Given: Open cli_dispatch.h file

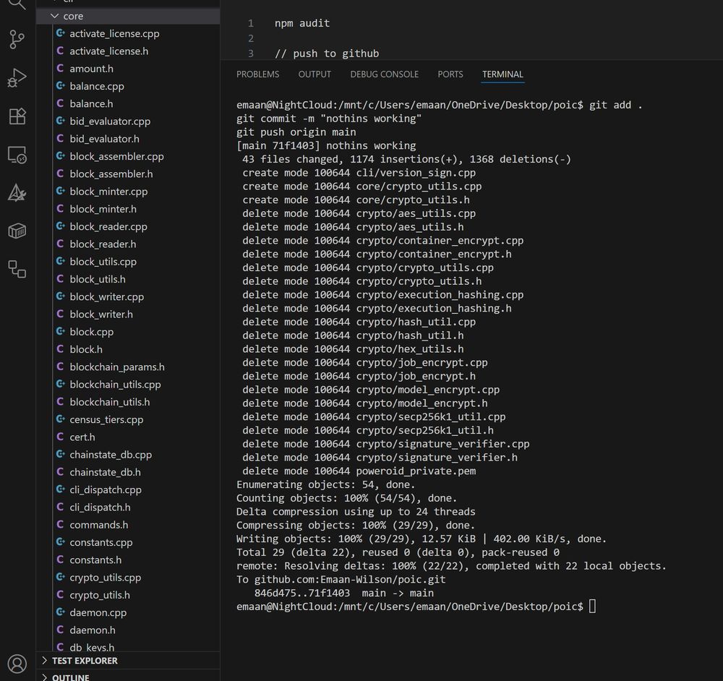Looking at the screenshot, I should tap(128, 507).
